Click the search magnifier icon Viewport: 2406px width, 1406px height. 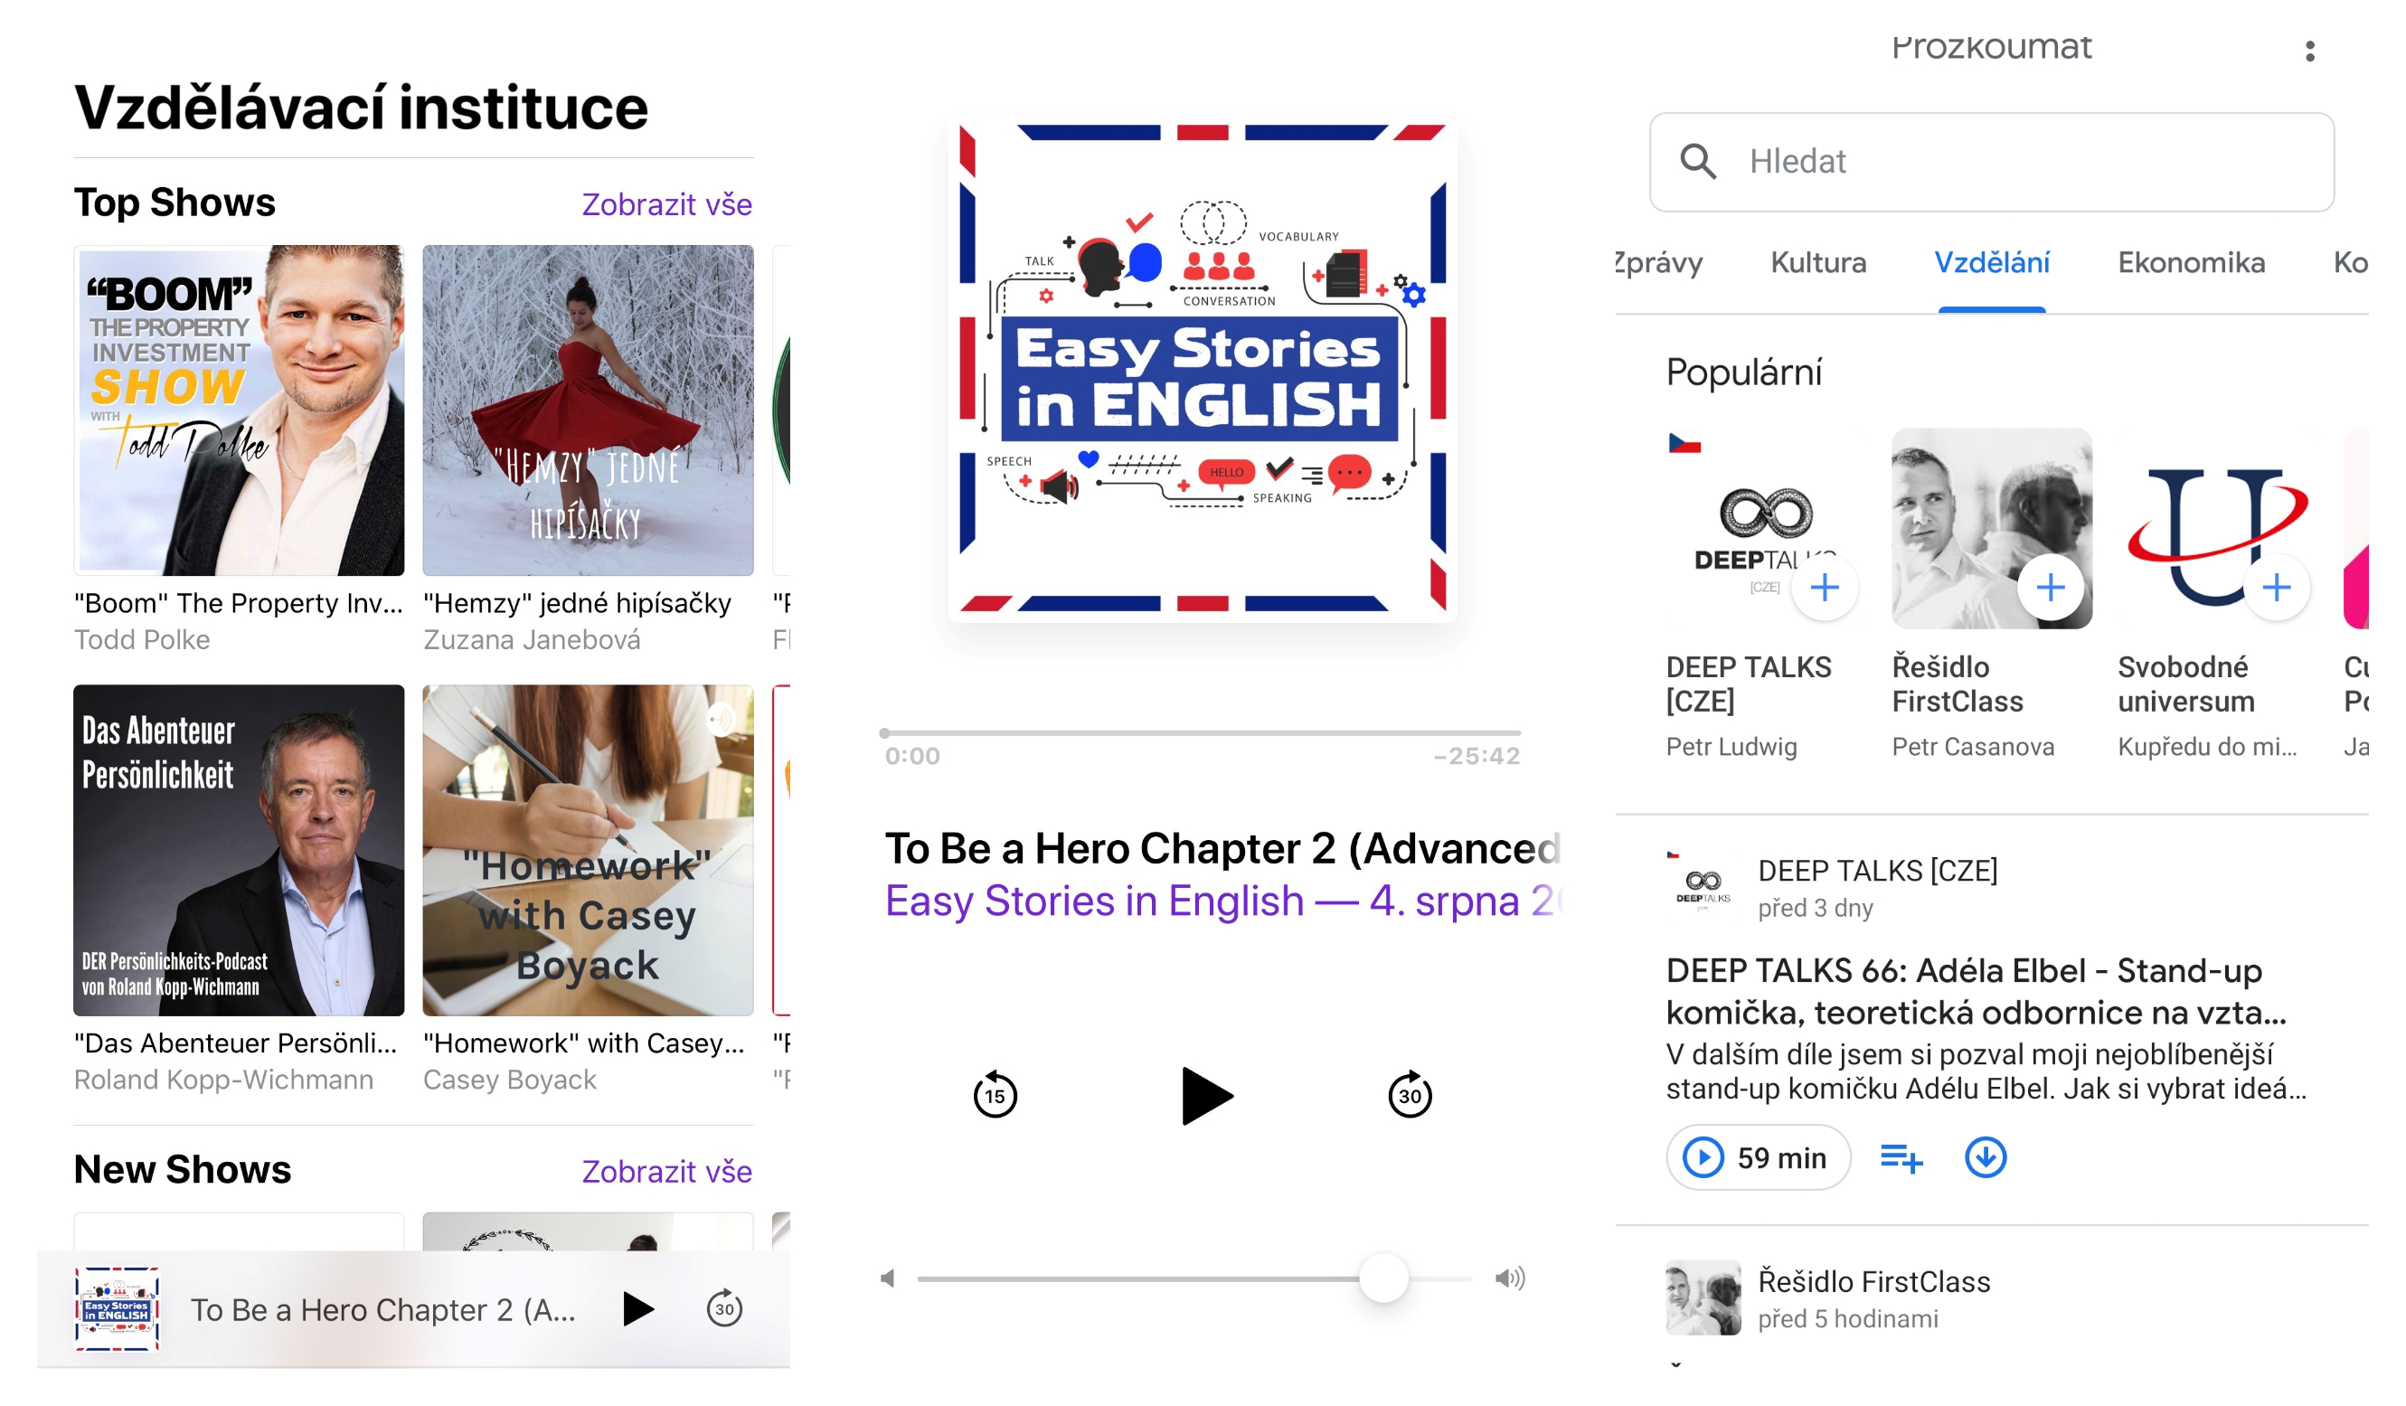[x=1697, y=161]
